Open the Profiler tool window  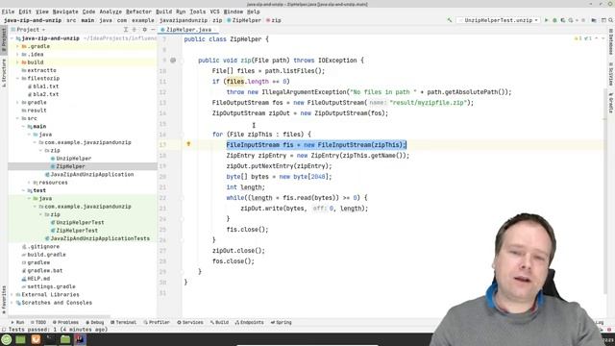click(157, 323)
